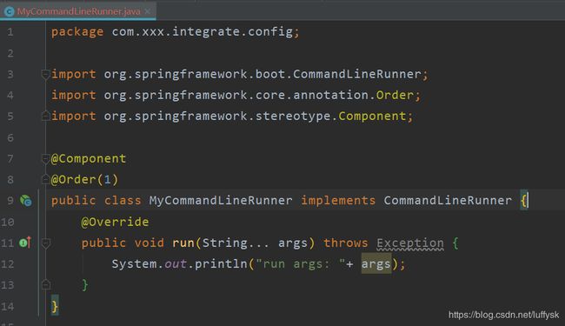Screen dimensions: 565x326
Task: Click the Spring bean gutter icon on line 9
Action: 25,201
